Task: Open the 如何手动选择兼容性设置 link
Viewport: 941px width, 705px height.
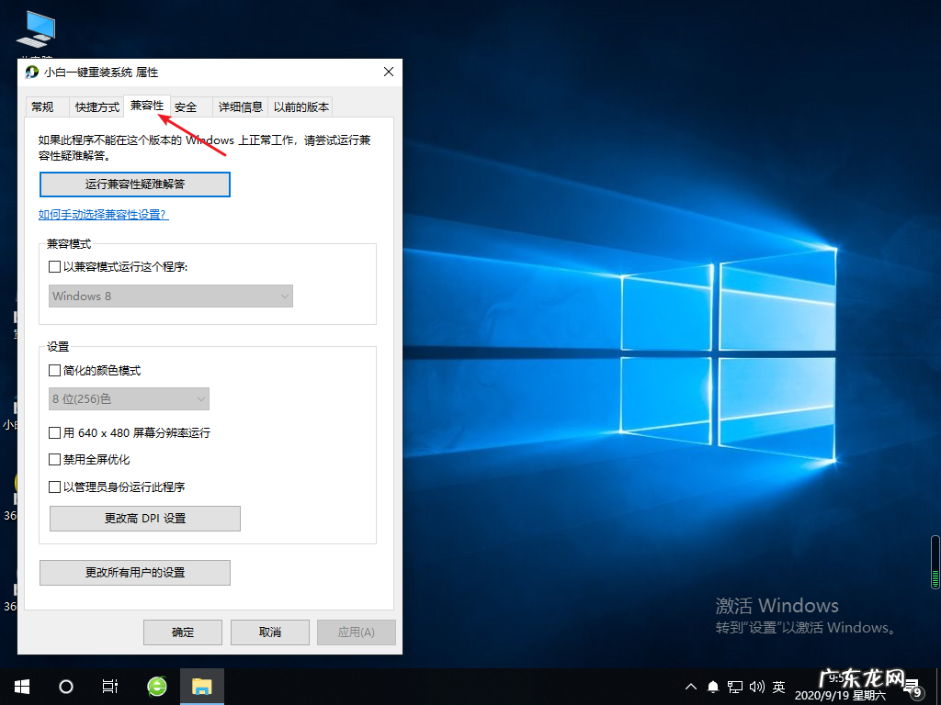Action: [x=103, y=214]
